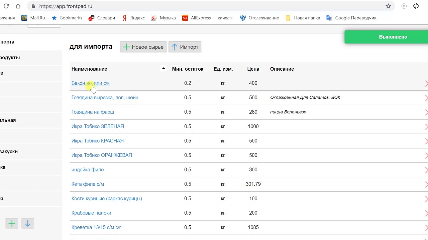Select min stock 0.2 in Бекон row
This screenshot has height=240, width=428.
(x=188, y=83)
